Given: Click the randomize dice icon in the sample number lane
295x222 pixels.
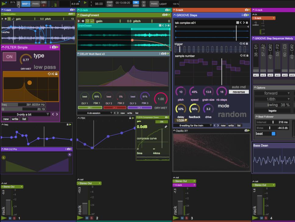Looking at the screenshot, I should pos(244,56).
